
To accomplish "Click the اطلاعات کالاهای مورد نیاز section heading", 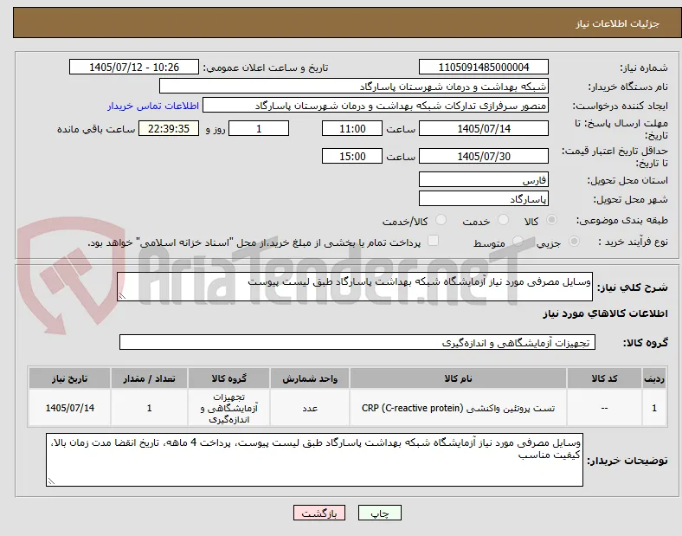I will click(x=605, y=313).
